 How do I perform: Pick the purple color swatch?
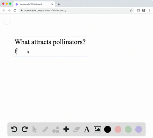139,129
